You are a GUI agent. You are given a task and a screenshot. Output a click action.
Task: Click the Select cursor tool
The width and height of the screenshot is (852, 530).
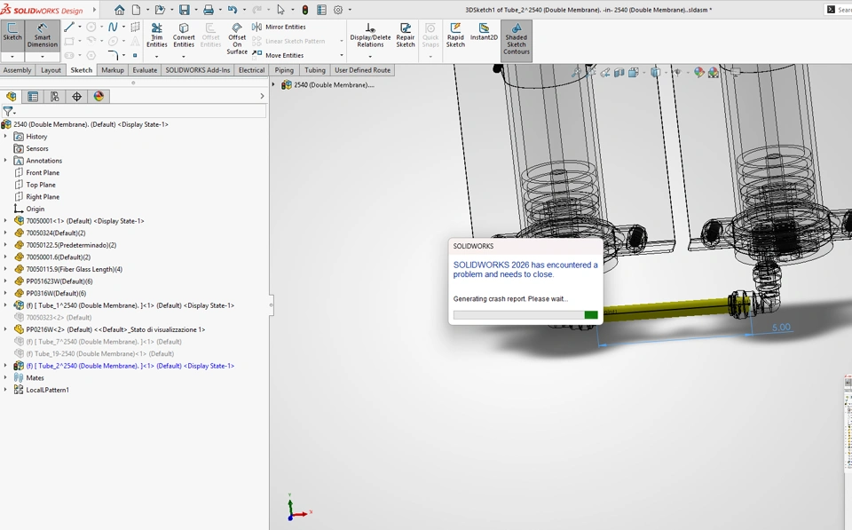tap(280, 10)
